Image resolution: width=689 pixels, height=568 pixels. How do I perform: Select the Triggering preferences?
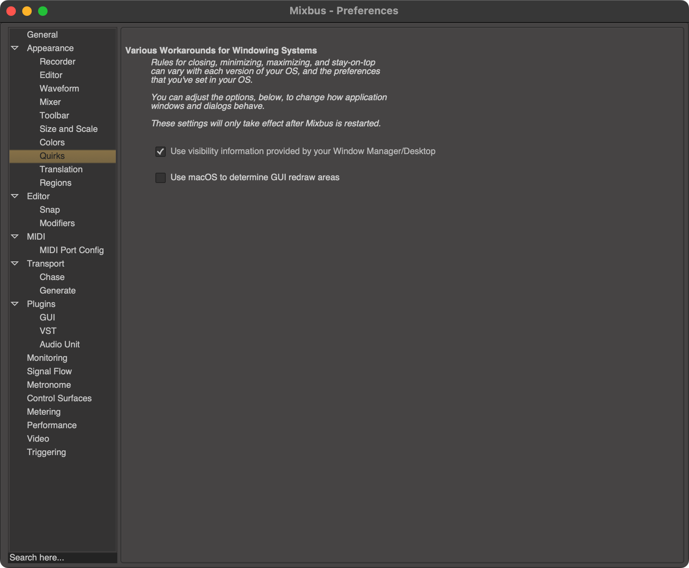46,452
